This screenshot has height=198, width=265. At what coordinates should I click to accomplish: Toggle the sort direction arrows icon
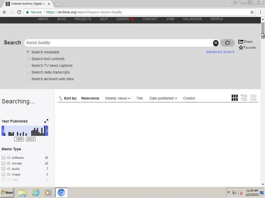60,98
